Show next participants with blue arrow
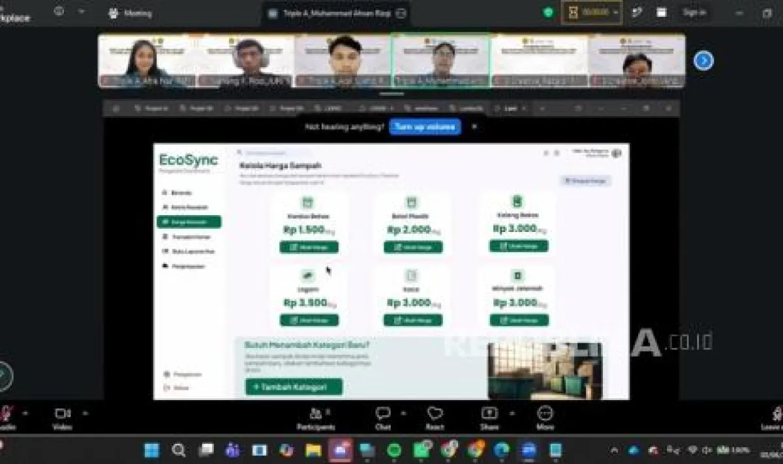This screenshot has height=464, width=783. [703, 61]
